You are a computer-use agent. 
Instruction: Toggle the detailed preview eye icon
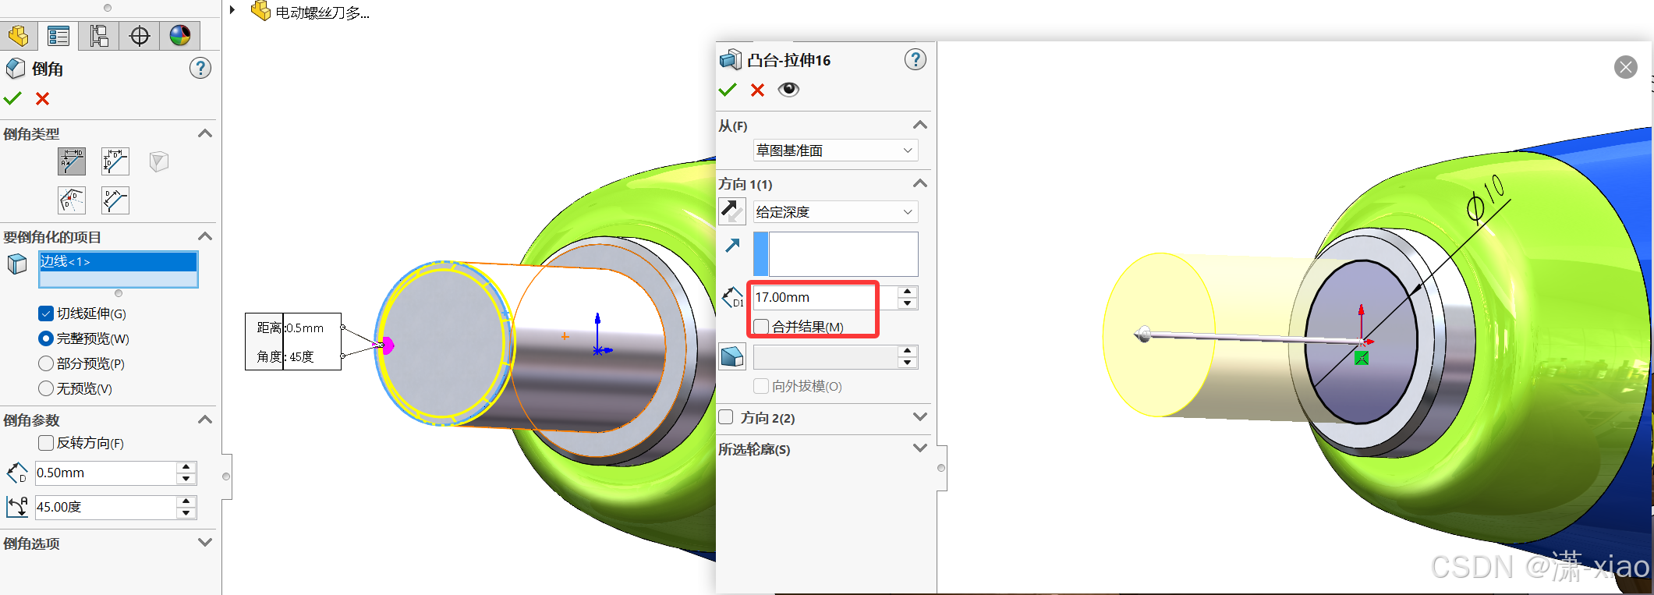click(788, 89)
